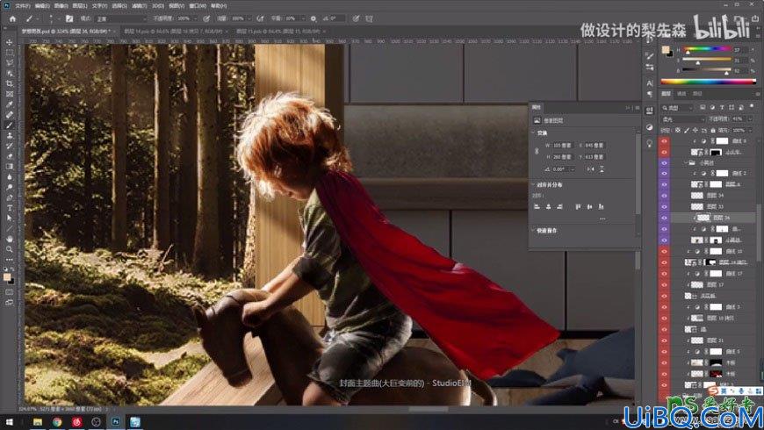
Task: Open the brush blend mode dropdown
Action: [x=120, y=18]
